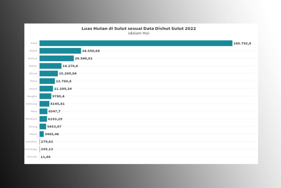This screenshot has width=281, height=188.
Task: Click the value "5453,07"
Action: 54,127
